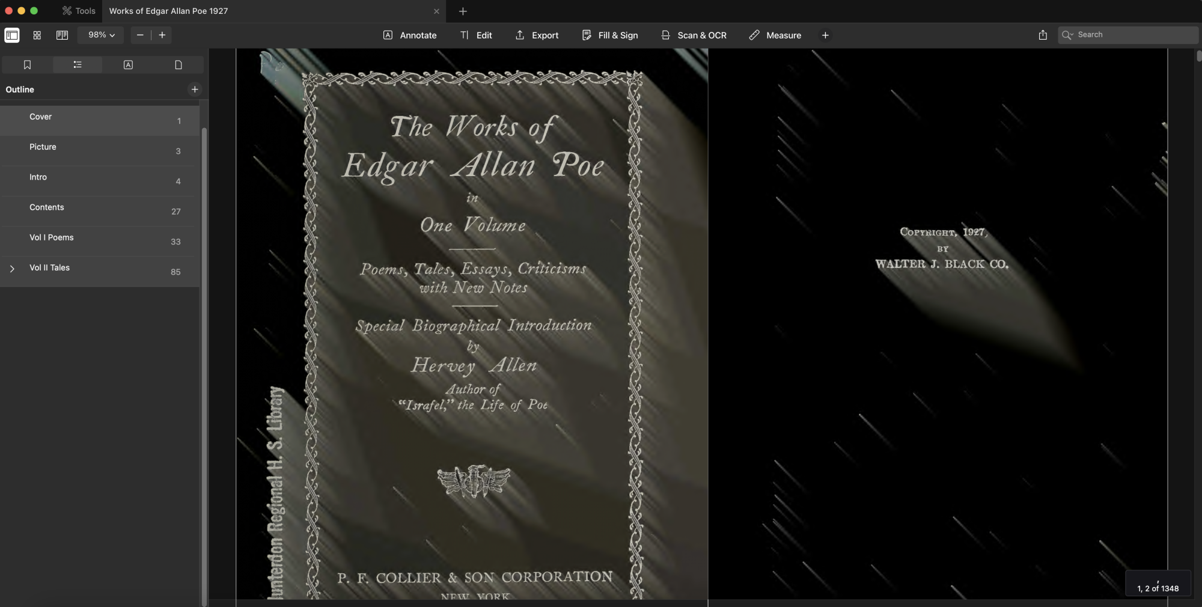Switch to two-page reading view

62,35
